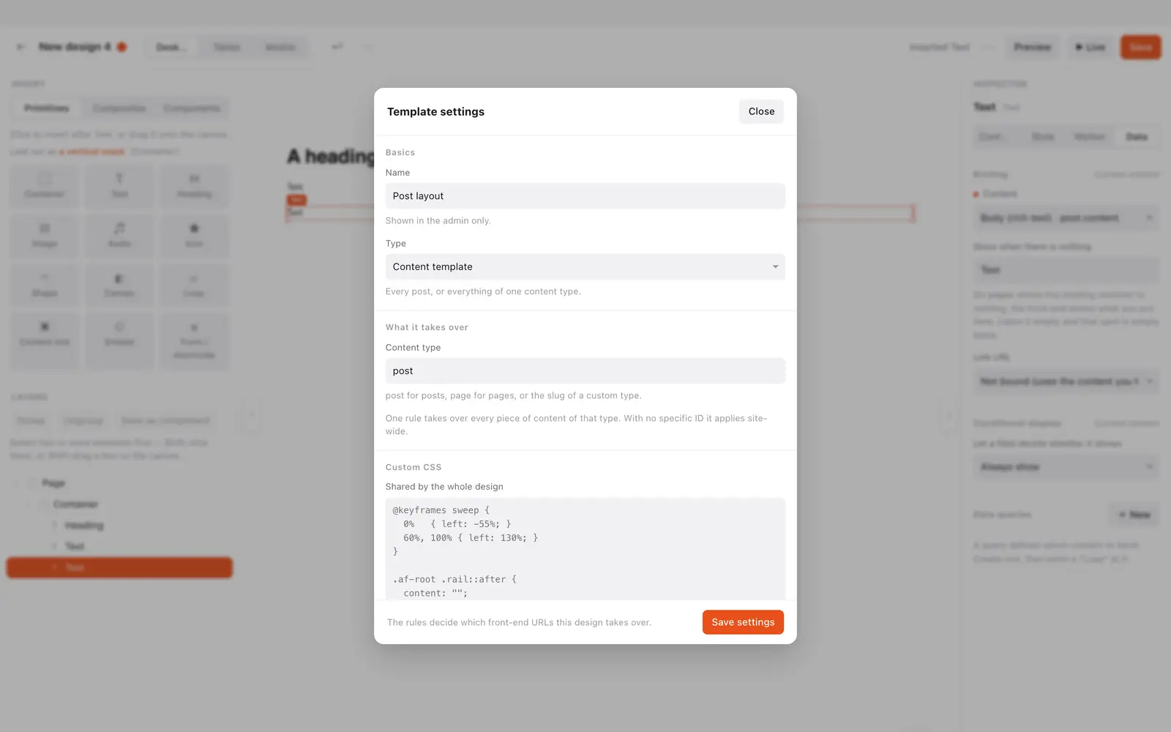The width and height of the screenshot is (1171, 732).
Task: Open the Body rich text binding dropdown
Action: point(1066,218)
